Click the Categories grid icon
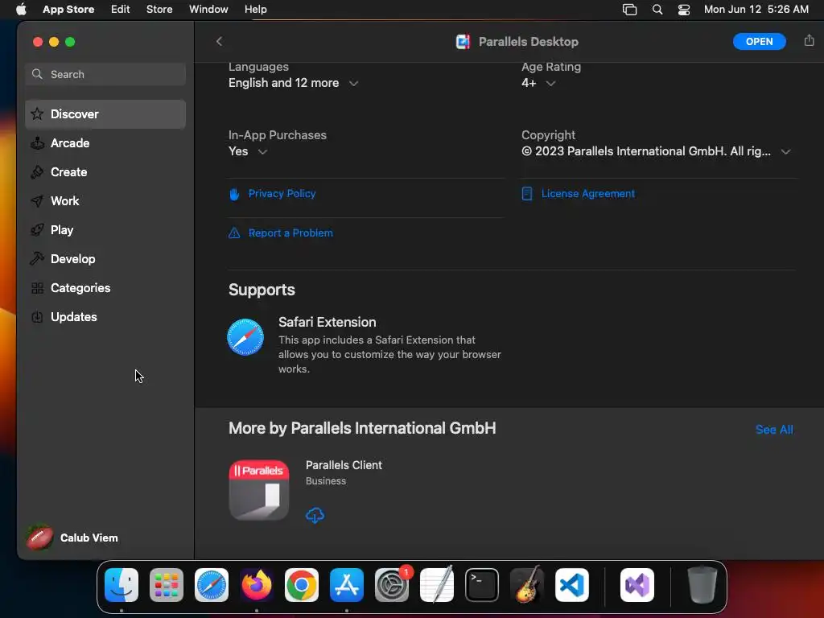Image resolution: width=824 pixels, height=618 pixels. 37,288
